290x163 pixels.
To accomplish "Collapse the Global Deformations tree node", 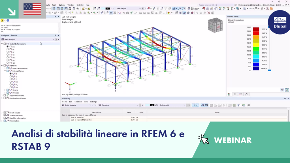I will click(x=2, y=44).
